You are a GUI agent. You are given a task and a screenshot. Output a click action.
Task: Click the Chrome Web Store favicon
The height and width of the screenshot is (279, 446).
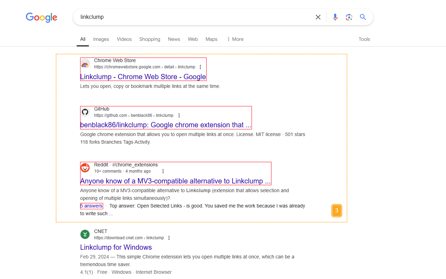(85, 63)
